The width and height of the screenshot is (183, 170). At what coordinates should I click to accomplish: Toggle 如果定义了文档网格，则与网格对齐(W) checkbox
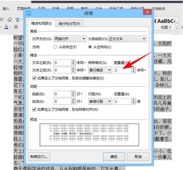(x=34, y=109)
